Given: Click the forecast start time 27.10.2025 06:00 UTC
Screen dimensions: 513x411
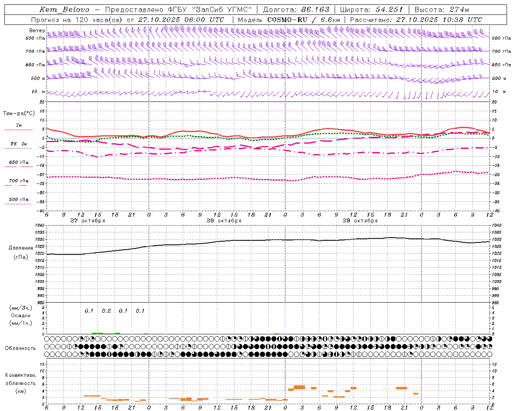Looking at the screenshot, I should click(x=181, y=20).
